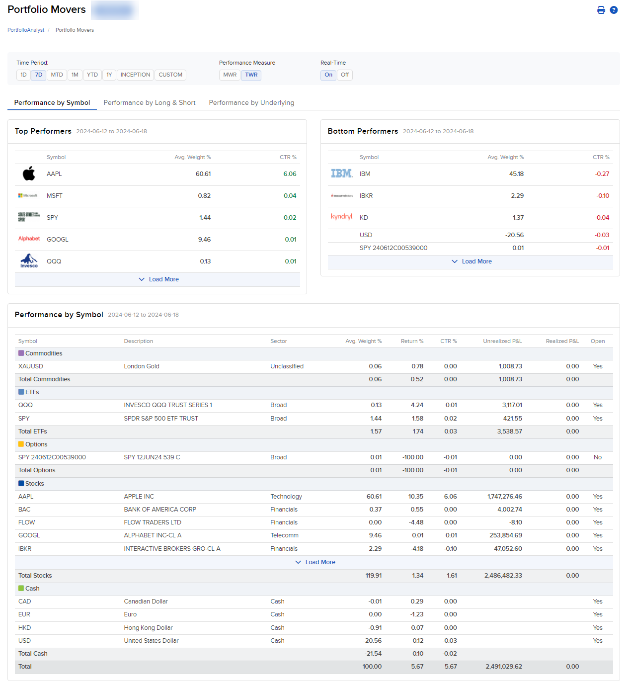Image resolution: width=628 pixels, height=688 pixels.
Task: Click the Alphabet logo next to GOOGL
Action: click(28, 239)
